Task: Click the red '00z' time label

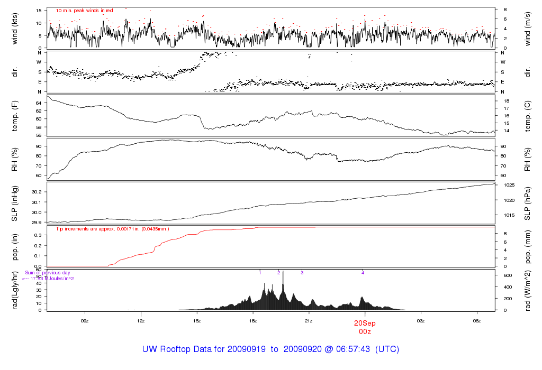Action: (365, 332)
